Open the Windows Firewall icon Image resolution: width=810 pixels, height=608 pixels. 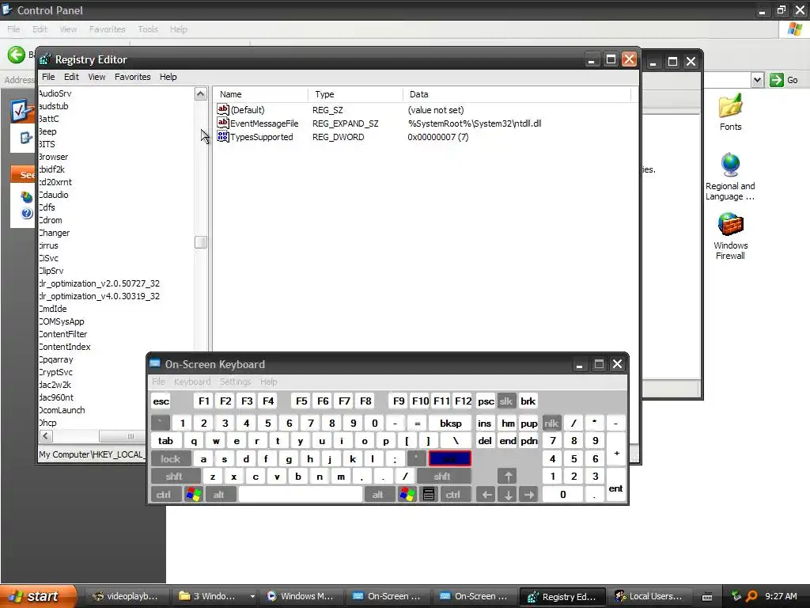pos(730,224)
